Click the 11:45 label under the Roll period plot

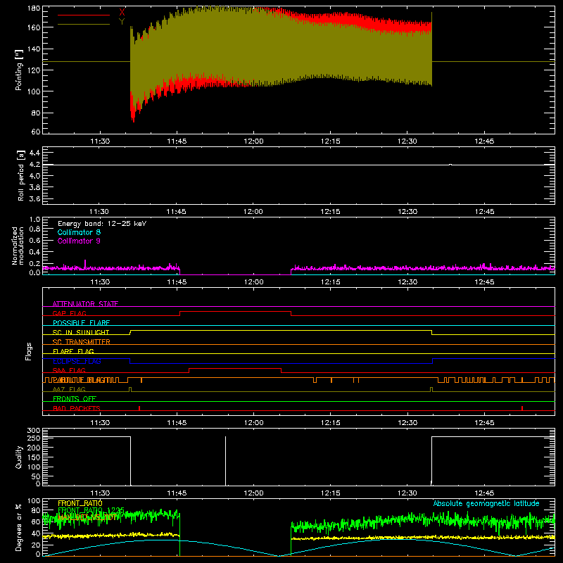tap(177, 212)
